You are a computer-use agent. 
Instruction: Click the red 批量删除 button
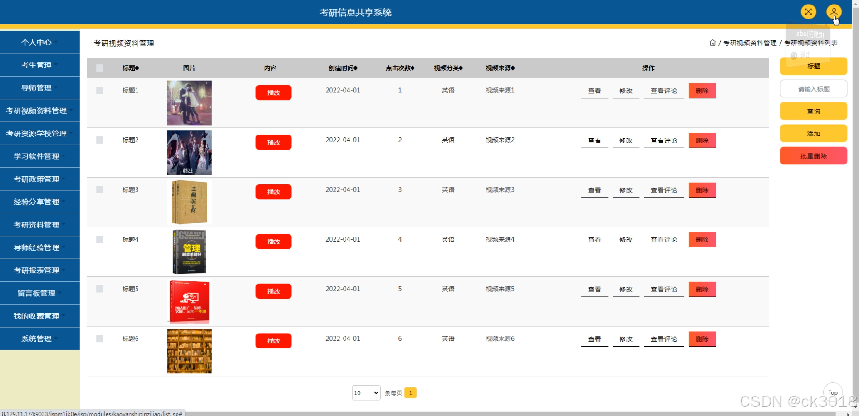point(814,156)
